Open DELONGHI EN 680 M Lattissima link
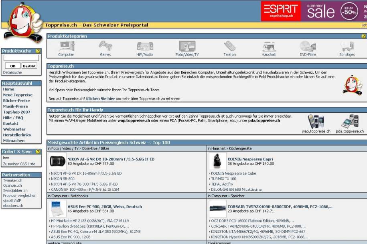Screen dimensions: 367x244 click(x=236, y=189)
